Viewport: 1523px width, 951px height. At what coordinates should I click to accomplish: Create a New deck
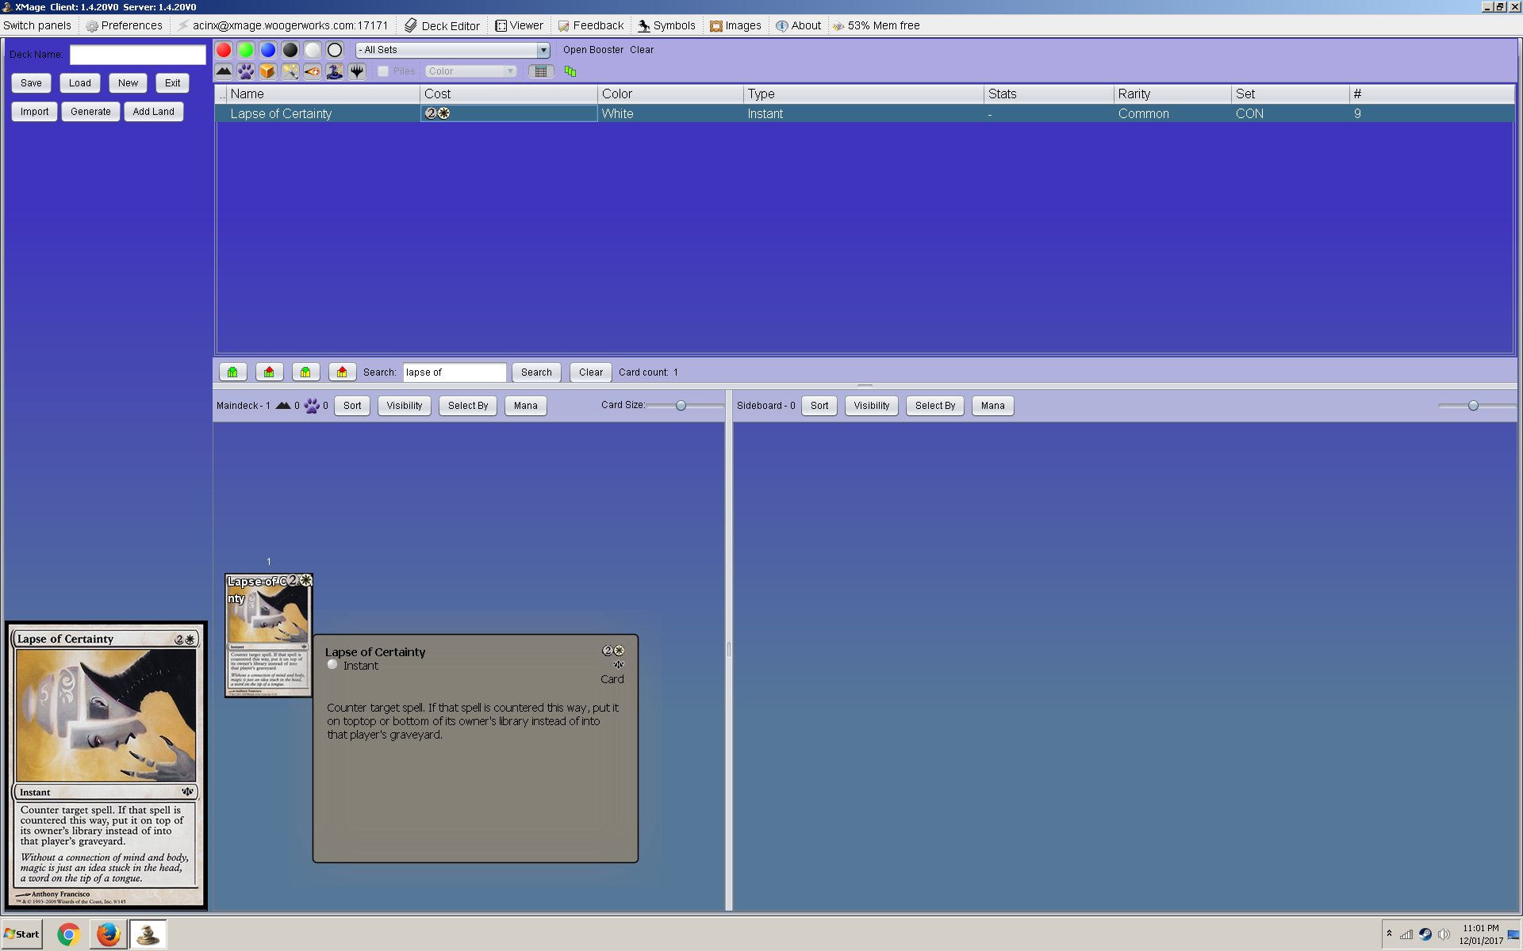coord(129,83)
